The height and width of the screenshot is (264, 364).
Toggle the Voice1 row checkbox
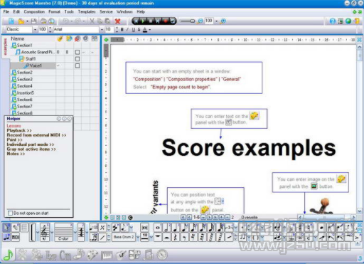77,65
